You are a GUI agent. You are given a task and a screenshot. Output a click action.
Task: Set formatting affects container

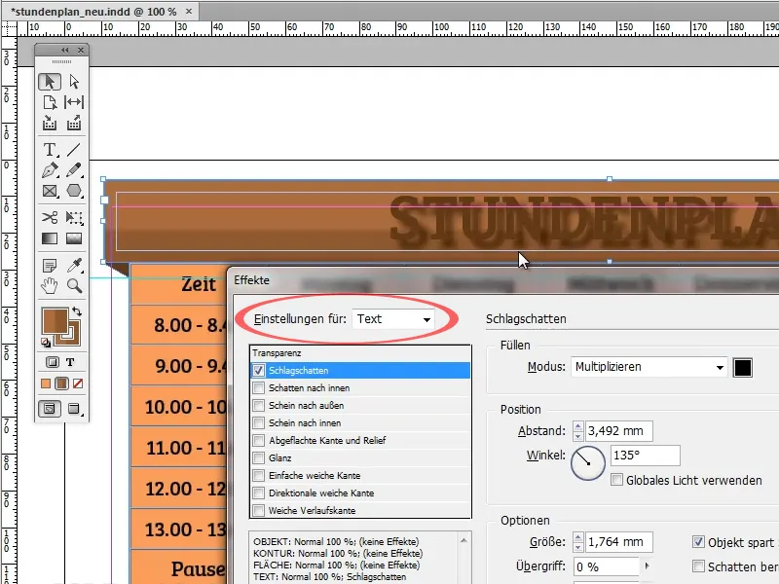(53, 362)
